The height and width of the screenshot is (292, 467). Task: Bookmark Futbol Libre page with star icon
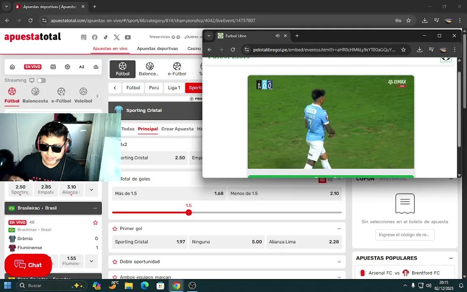tap(403, 49)
